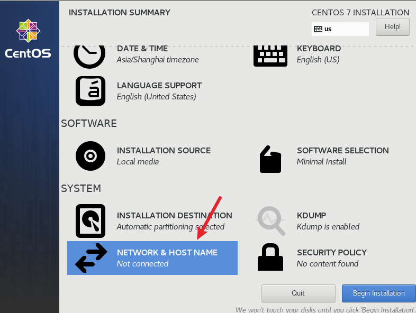This screenshot has width=416, height=313.
Task: Click the keyboard icon in the us layout indicator
Action: pos(318,29)
